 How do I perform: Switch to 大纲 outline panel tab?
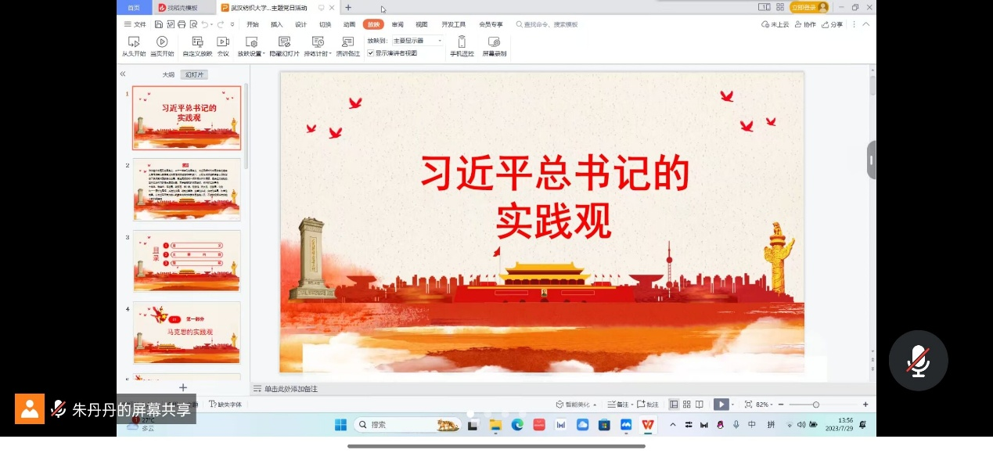click(168, 74)
